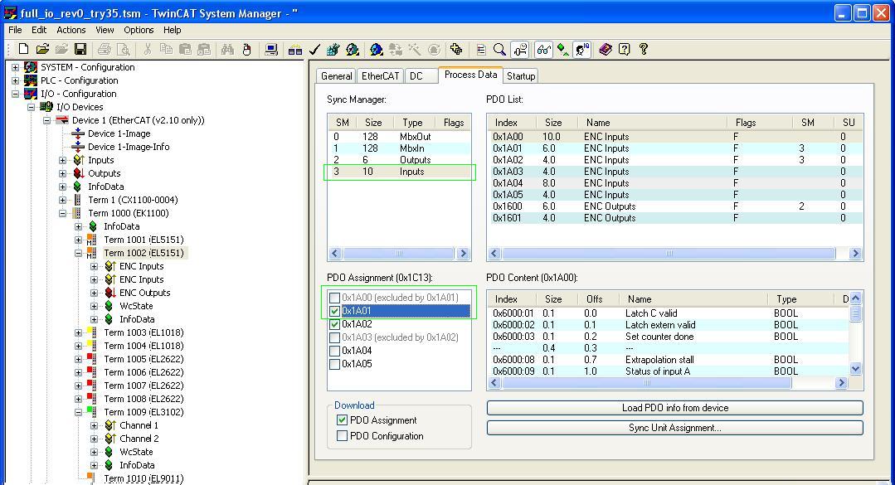Viewport: 895px width, 485px height.
Task: Click the Print Preview toolbar icon
Action: tap(123, 50)
